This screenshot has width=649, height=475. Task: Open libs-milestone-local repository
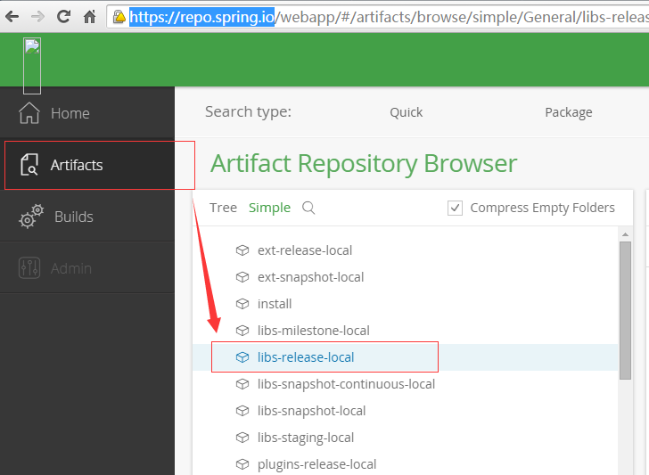pos(313,331)
